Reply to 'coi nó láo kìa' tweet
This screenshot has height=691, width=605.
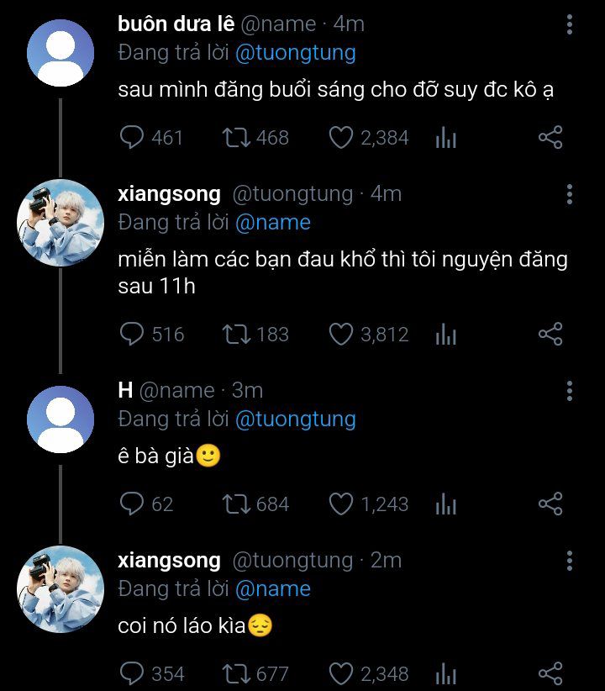click(x=133, y=673)
